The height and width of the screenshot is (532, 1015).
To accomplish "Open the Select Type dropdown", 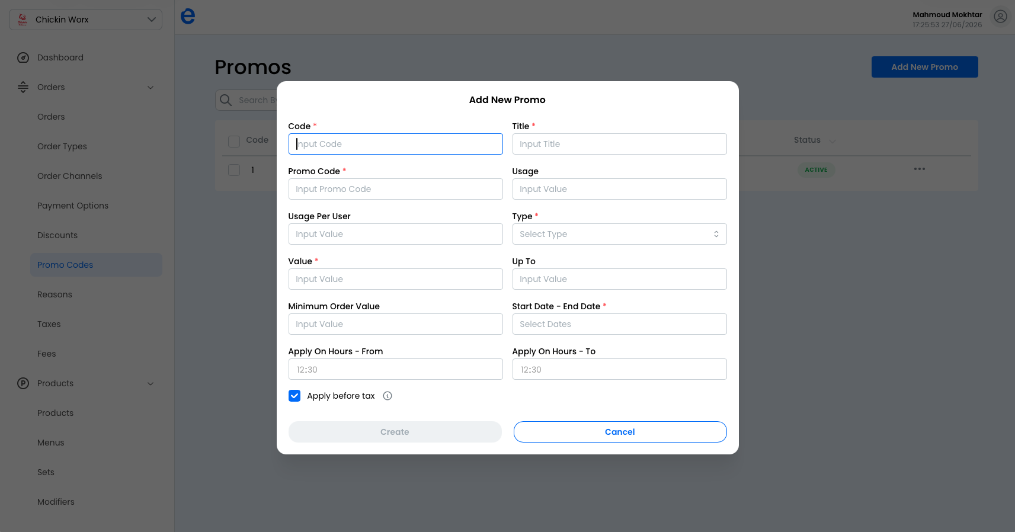I will pyautogui.click(x=619, y=234).
